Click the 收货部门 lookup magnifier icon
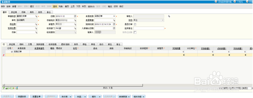Screen dimensions: 253x98 75,28
